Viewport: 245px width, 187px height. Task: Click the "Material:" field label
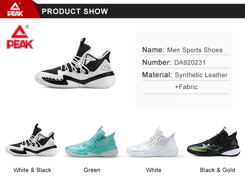157,75
